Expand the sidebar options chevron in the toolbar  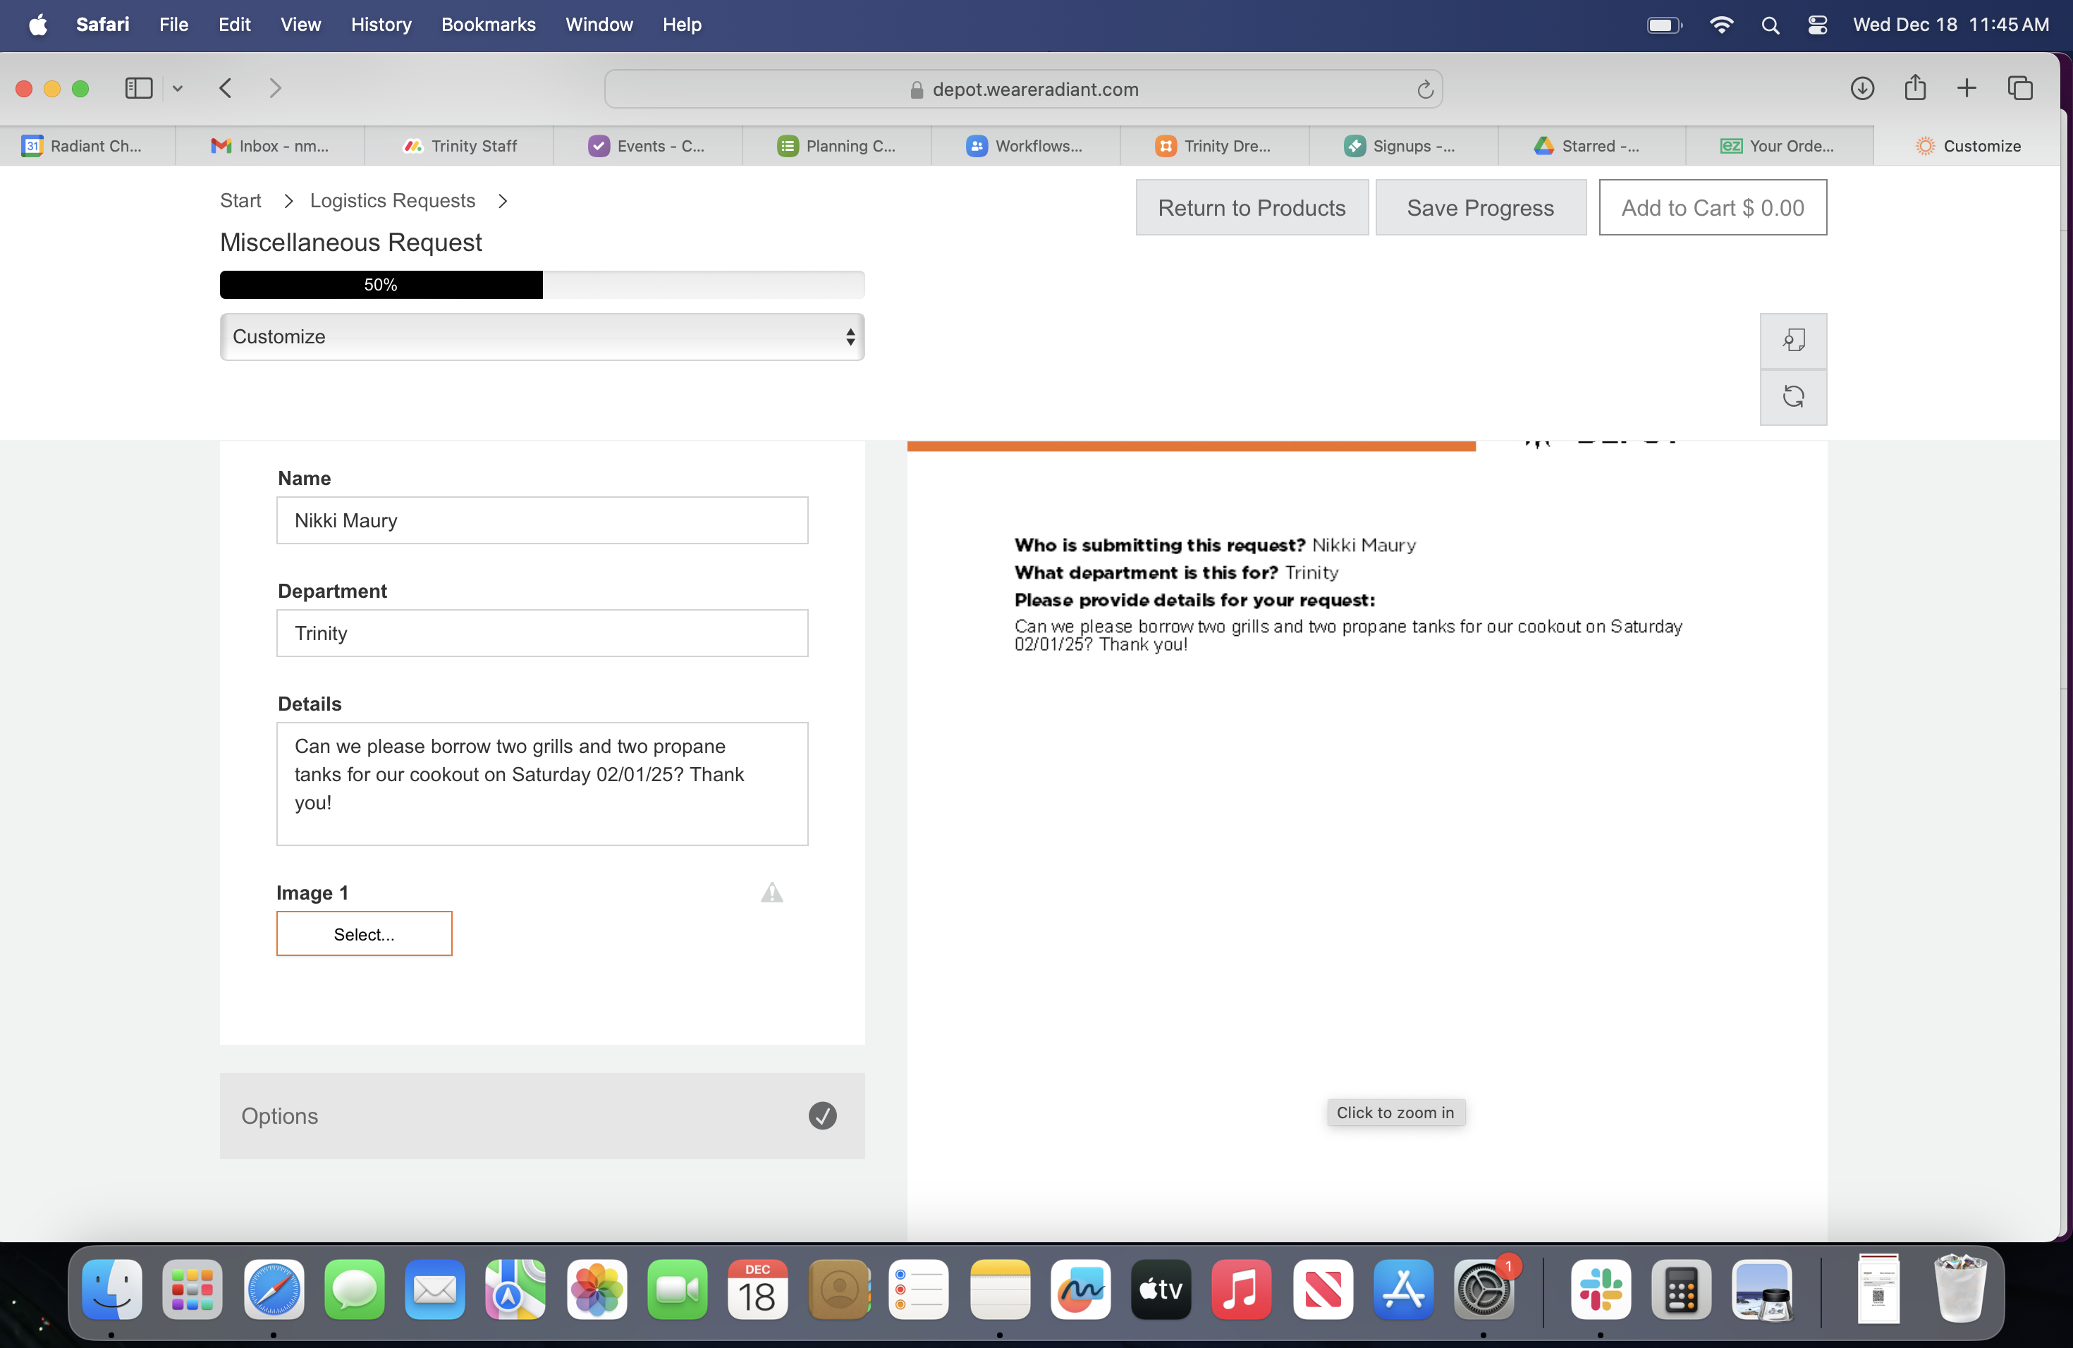(x=178, y=88)
